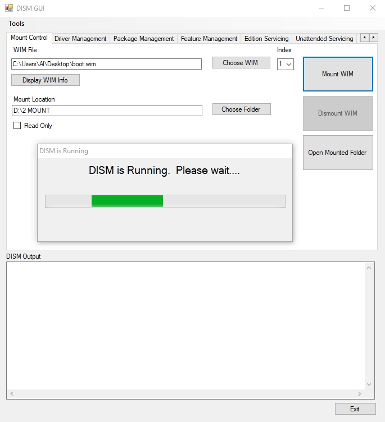Minimize the DISM GUI window
The width and height of the screenshot is (385, 422).
click(321, 8)
